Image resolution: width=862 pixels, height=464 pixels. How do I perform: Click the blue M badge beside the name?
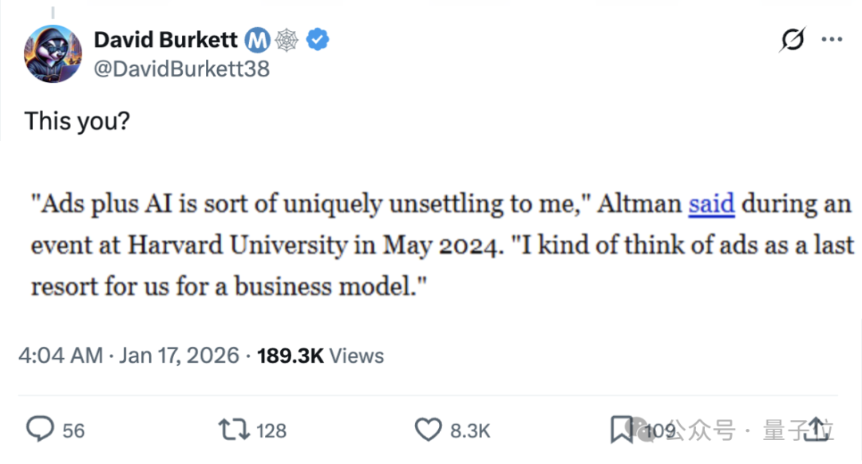(x=257, y=39)
